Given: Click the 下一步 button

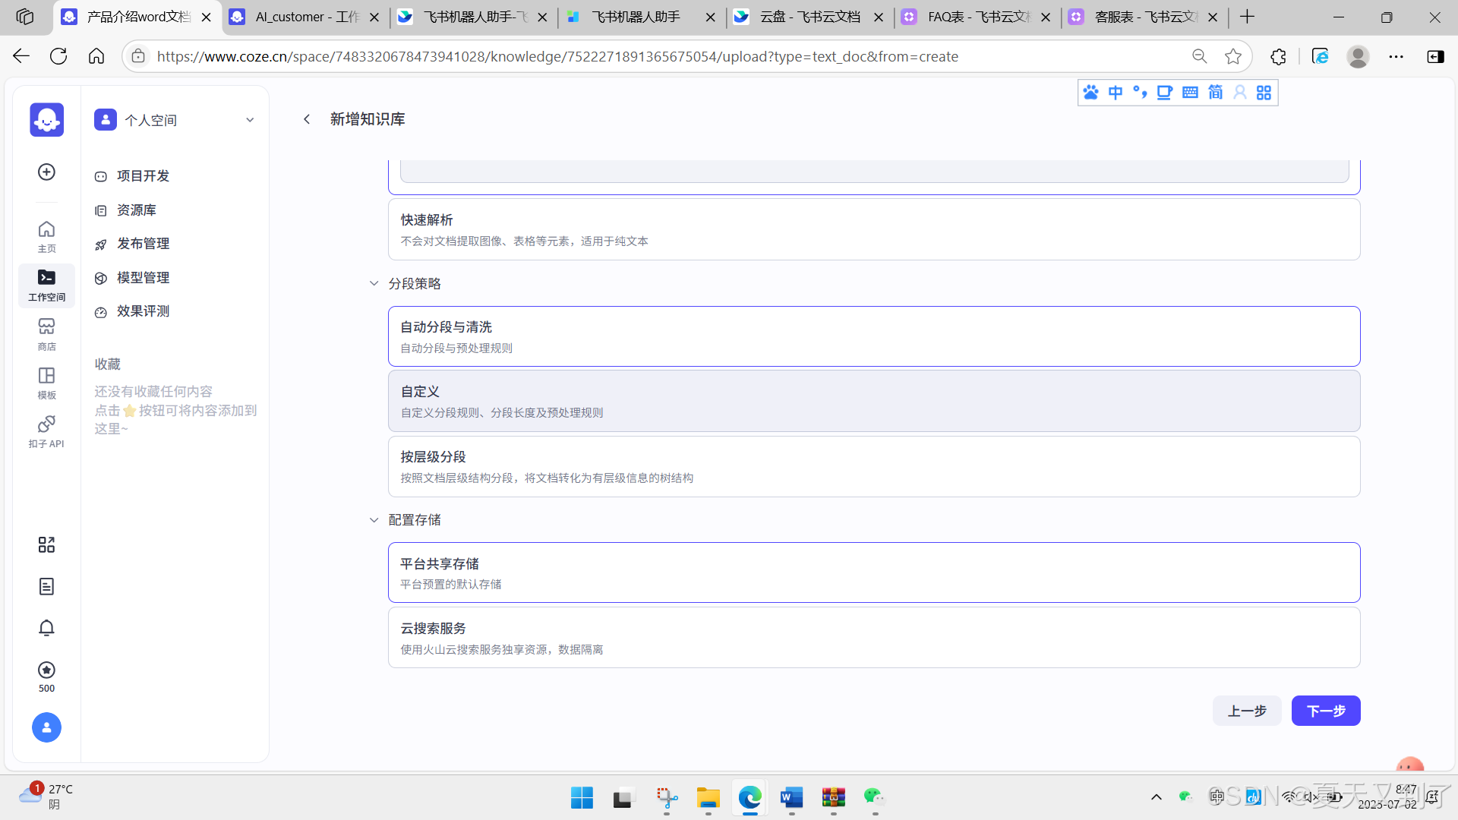Looking at the screenshot, I should pyautogui.click(x=1325, y=711).
